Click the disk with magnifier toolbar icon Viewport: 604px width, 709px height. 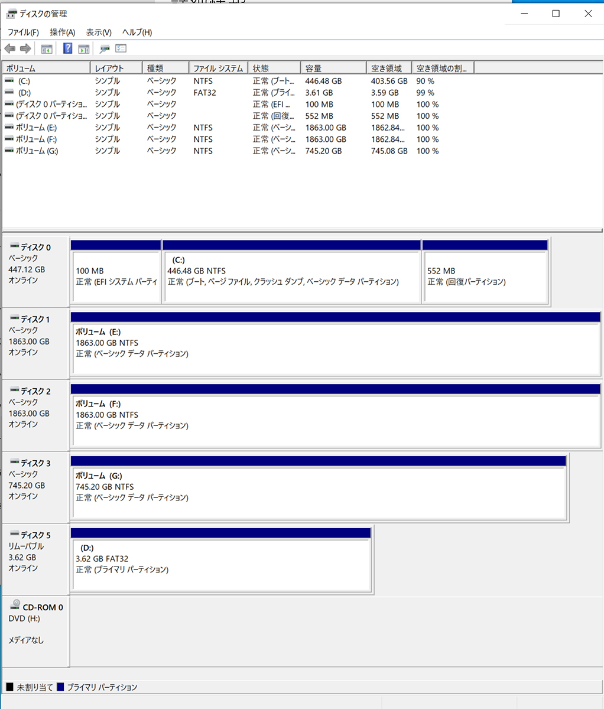tap(105, 48)
